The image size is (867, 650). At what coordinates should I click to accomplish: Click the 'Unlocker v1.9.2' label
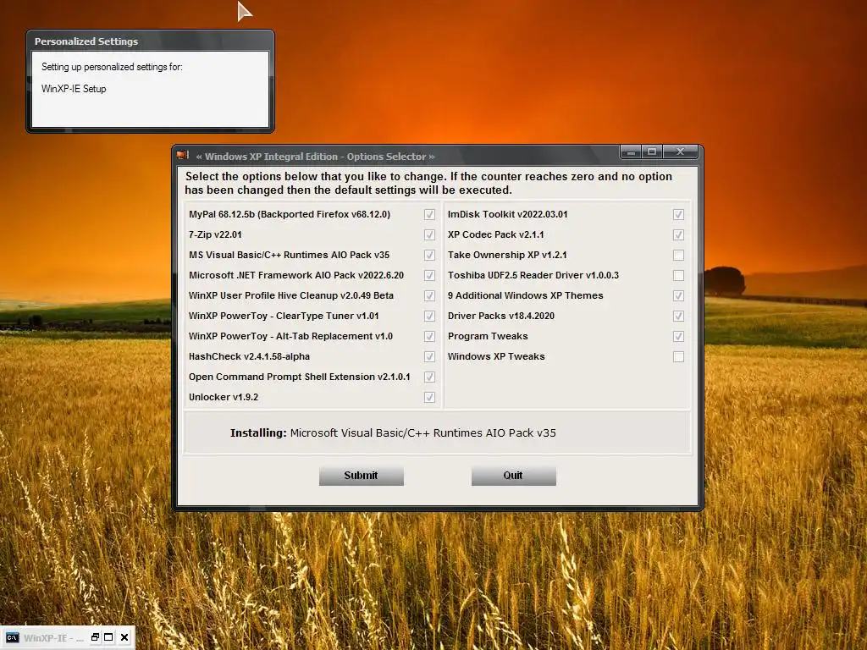click(x=224, y=398)
